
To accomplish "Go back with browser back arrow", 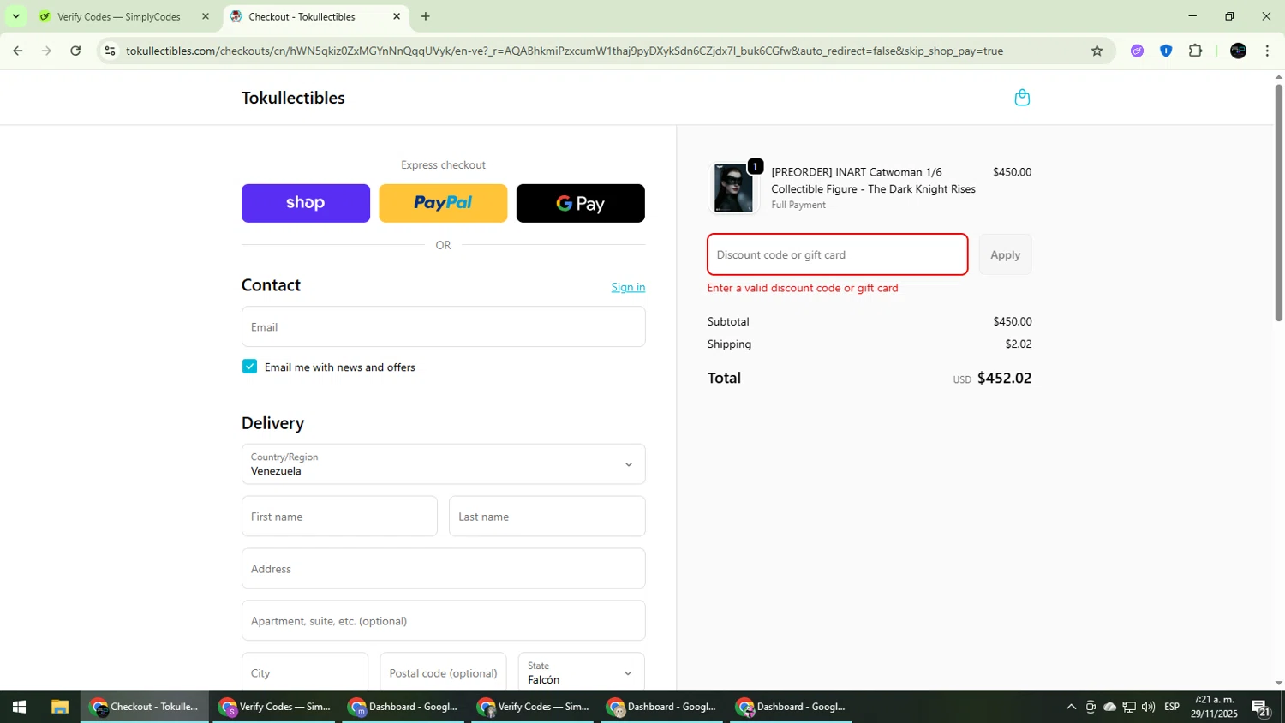I will coord(18,51).
